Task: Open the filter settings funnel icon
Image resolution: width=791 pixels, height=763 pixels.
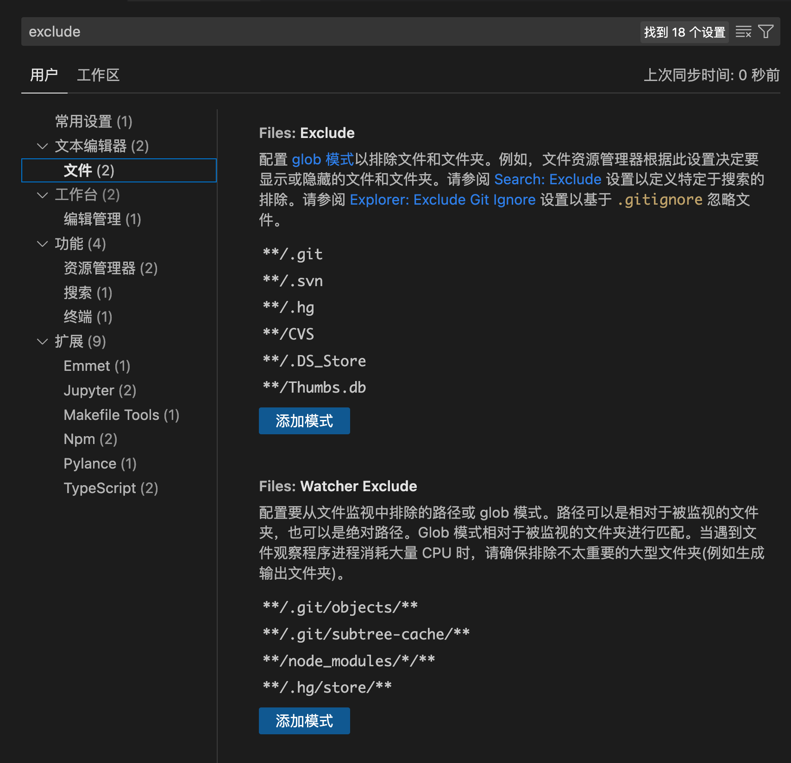Action: coord(766,31)
